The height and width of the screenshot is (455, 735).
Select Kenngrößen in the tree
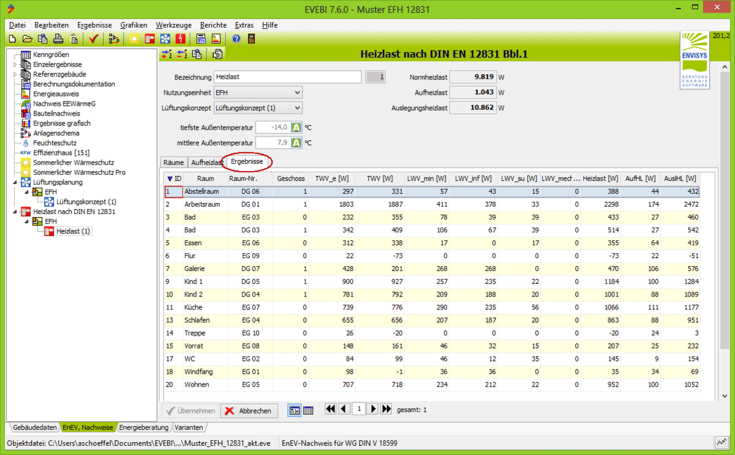[51, 55]
